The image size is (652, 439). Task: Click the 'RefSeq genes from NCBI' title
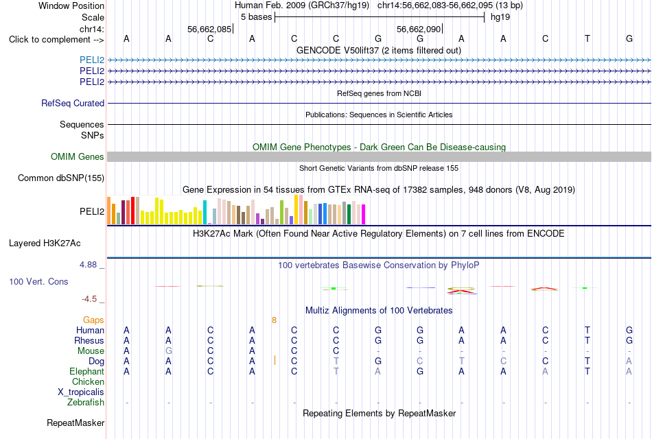tap(379, 93)
